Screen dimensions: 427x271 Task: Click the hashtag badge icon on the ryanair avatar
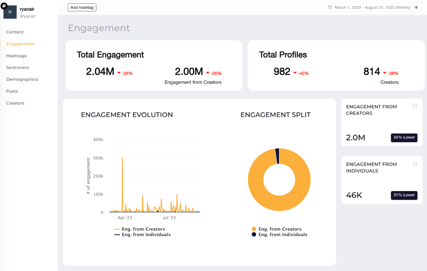(x=4, y=6)
